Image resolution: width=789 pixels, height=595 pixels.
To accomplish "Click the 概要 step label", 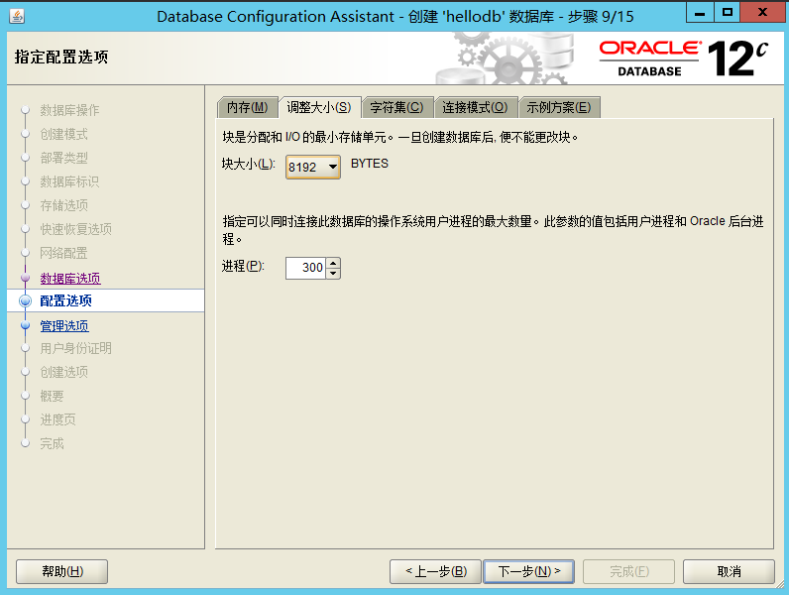I will pyautogui.click(x=52, y=396).
